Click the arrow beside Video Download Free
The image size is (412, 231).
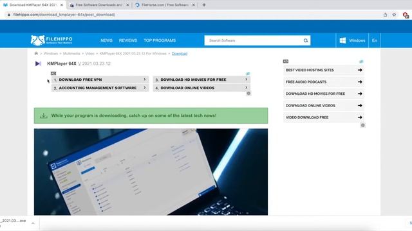tap(360, 117)
